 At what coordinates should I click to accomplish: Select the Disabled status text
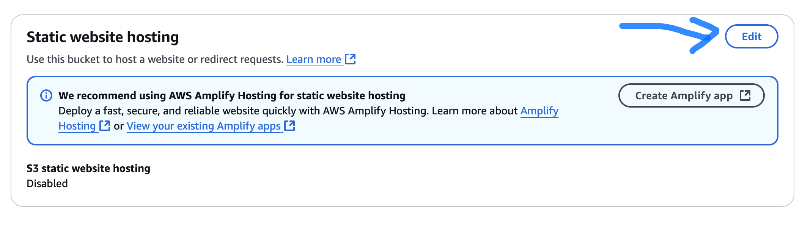[47, 184]
